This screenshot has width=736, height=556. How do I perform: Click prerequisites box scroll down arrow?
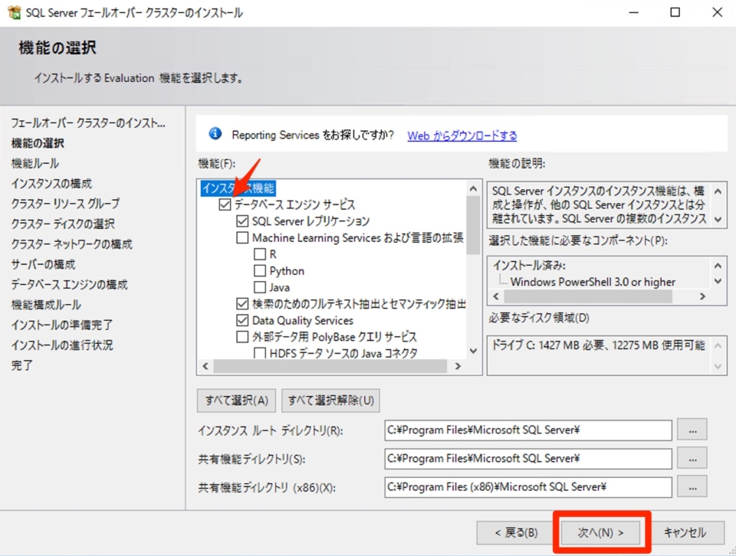[718, 281]
